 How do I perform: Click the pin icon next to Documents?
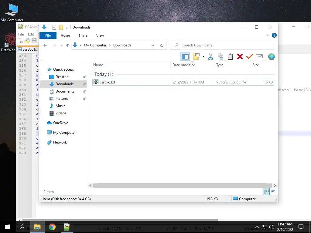[x=84, y=91]
